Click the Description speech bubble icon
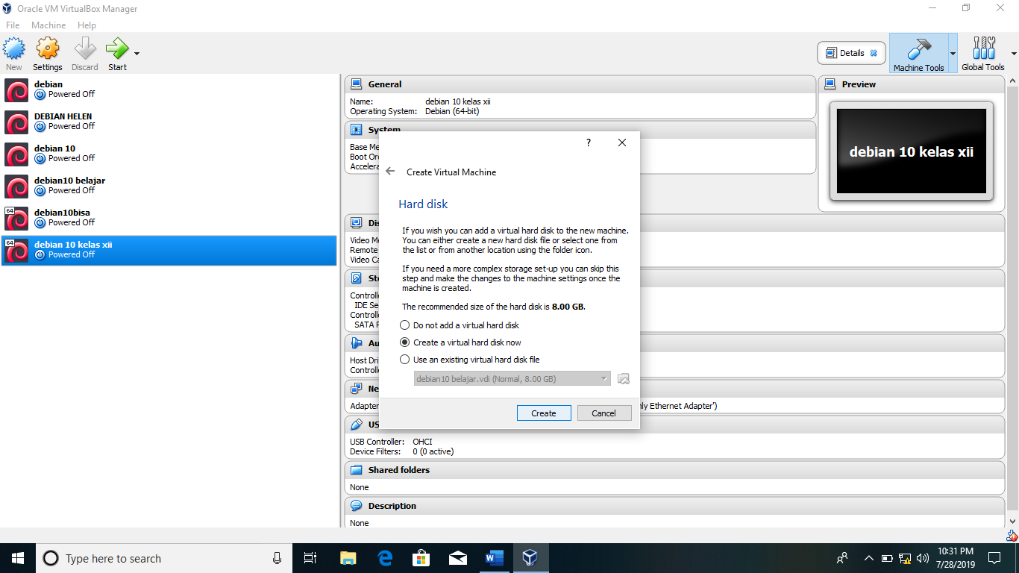This screenshot has height=573, width=1019. 357,506
